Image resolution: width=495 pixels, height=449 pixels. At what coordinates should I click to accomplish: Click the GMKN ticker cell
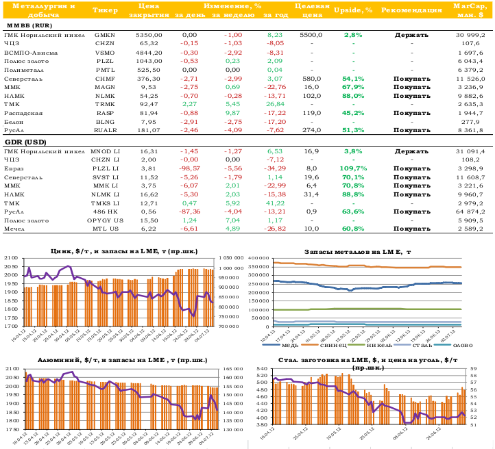pyautogui.click(x=105, y=35)
